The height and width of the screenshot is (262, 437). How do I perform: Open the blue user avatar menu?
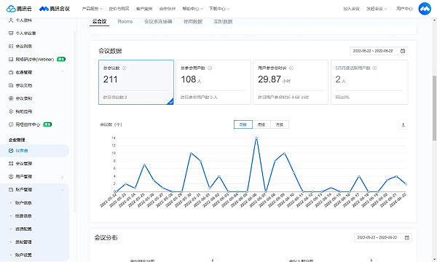425,9
